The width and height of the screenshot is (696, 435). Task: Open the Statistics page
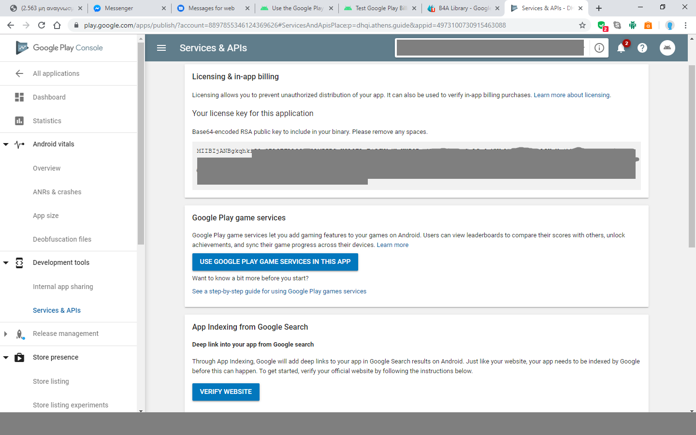click(47, 121)
